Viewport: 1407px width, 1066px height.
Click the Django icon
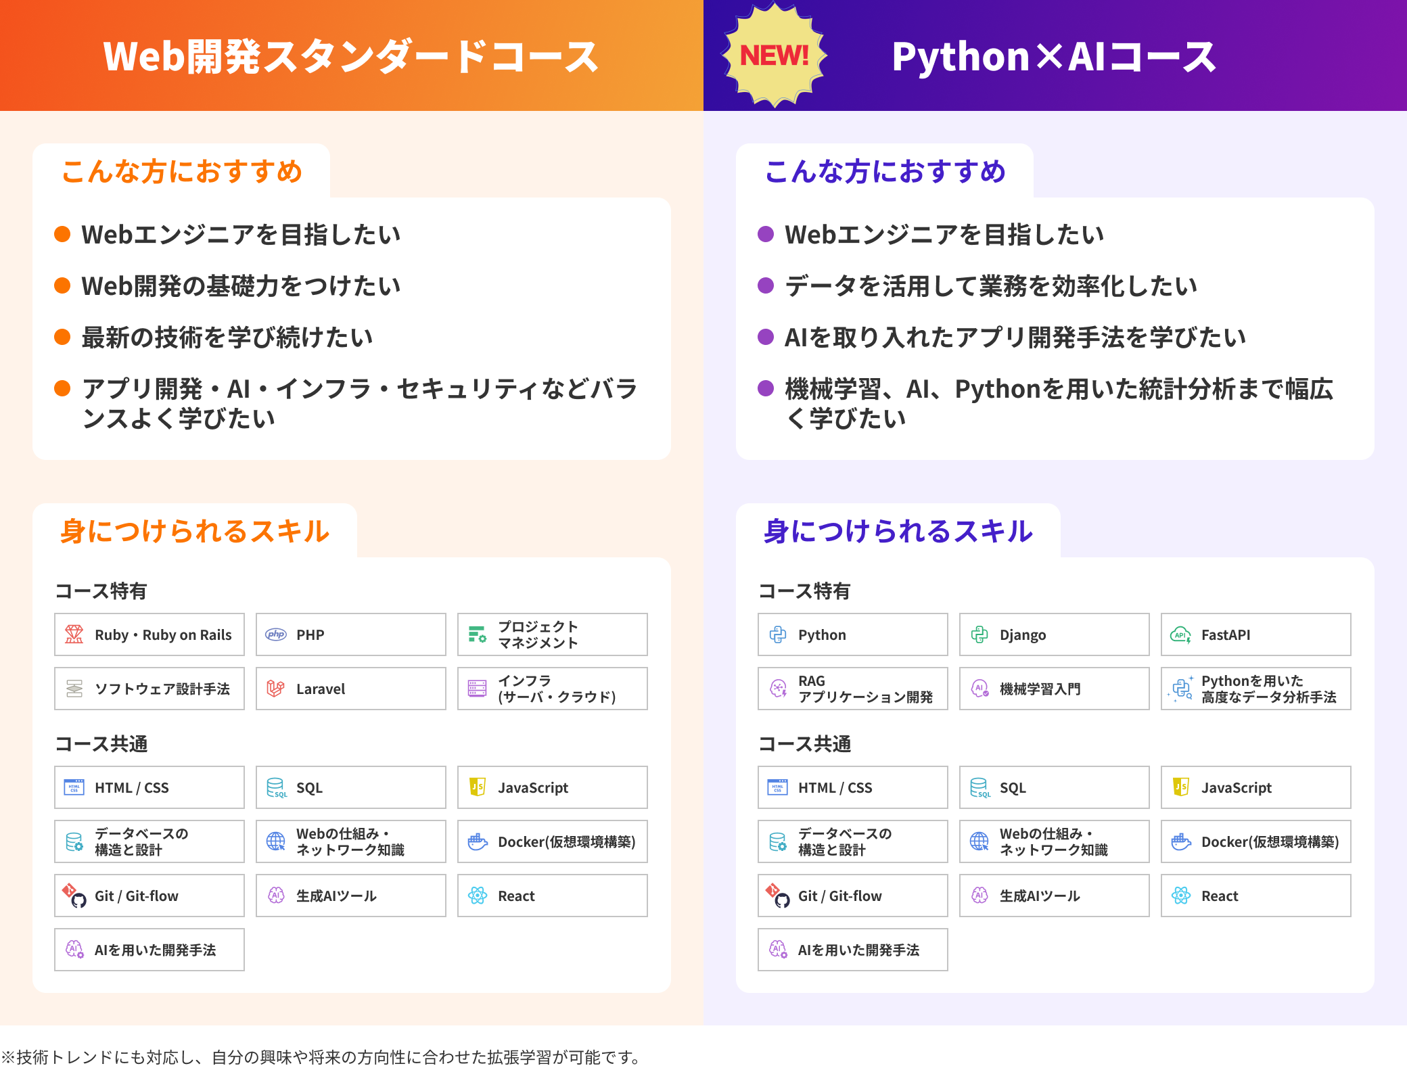[x=979, y=634]
